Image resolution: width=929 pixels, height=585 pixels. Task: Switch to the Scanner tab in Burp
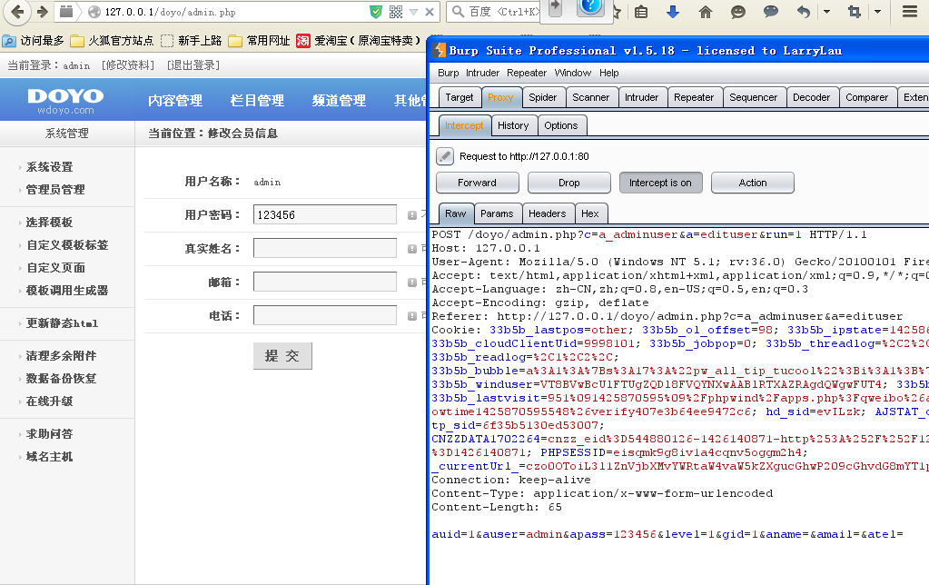point(590,97)
